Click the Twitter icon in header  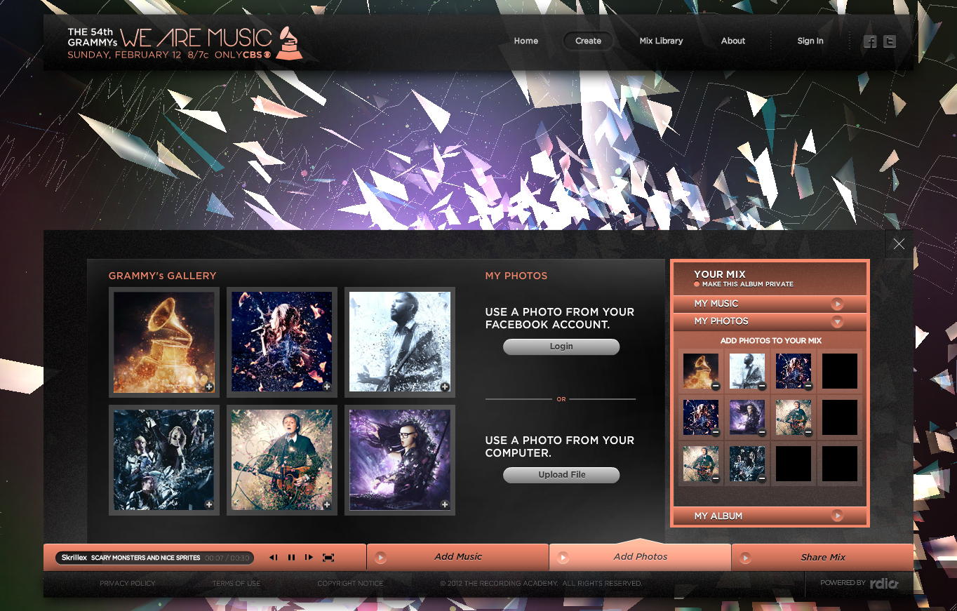(x=890, y=41)
